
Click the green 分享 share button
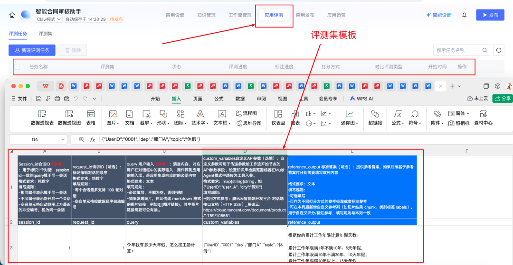[x=503, y=99]
